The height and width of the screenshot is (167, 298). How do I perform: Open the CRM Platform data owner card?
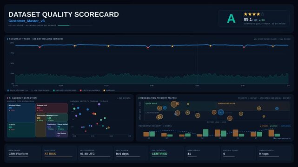click(x=24, y=153)
